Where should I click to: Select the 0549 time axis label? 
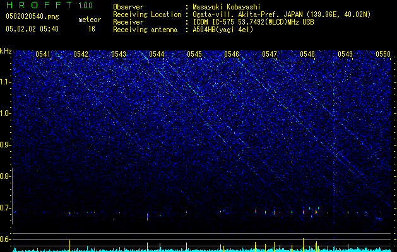[345, 54]
